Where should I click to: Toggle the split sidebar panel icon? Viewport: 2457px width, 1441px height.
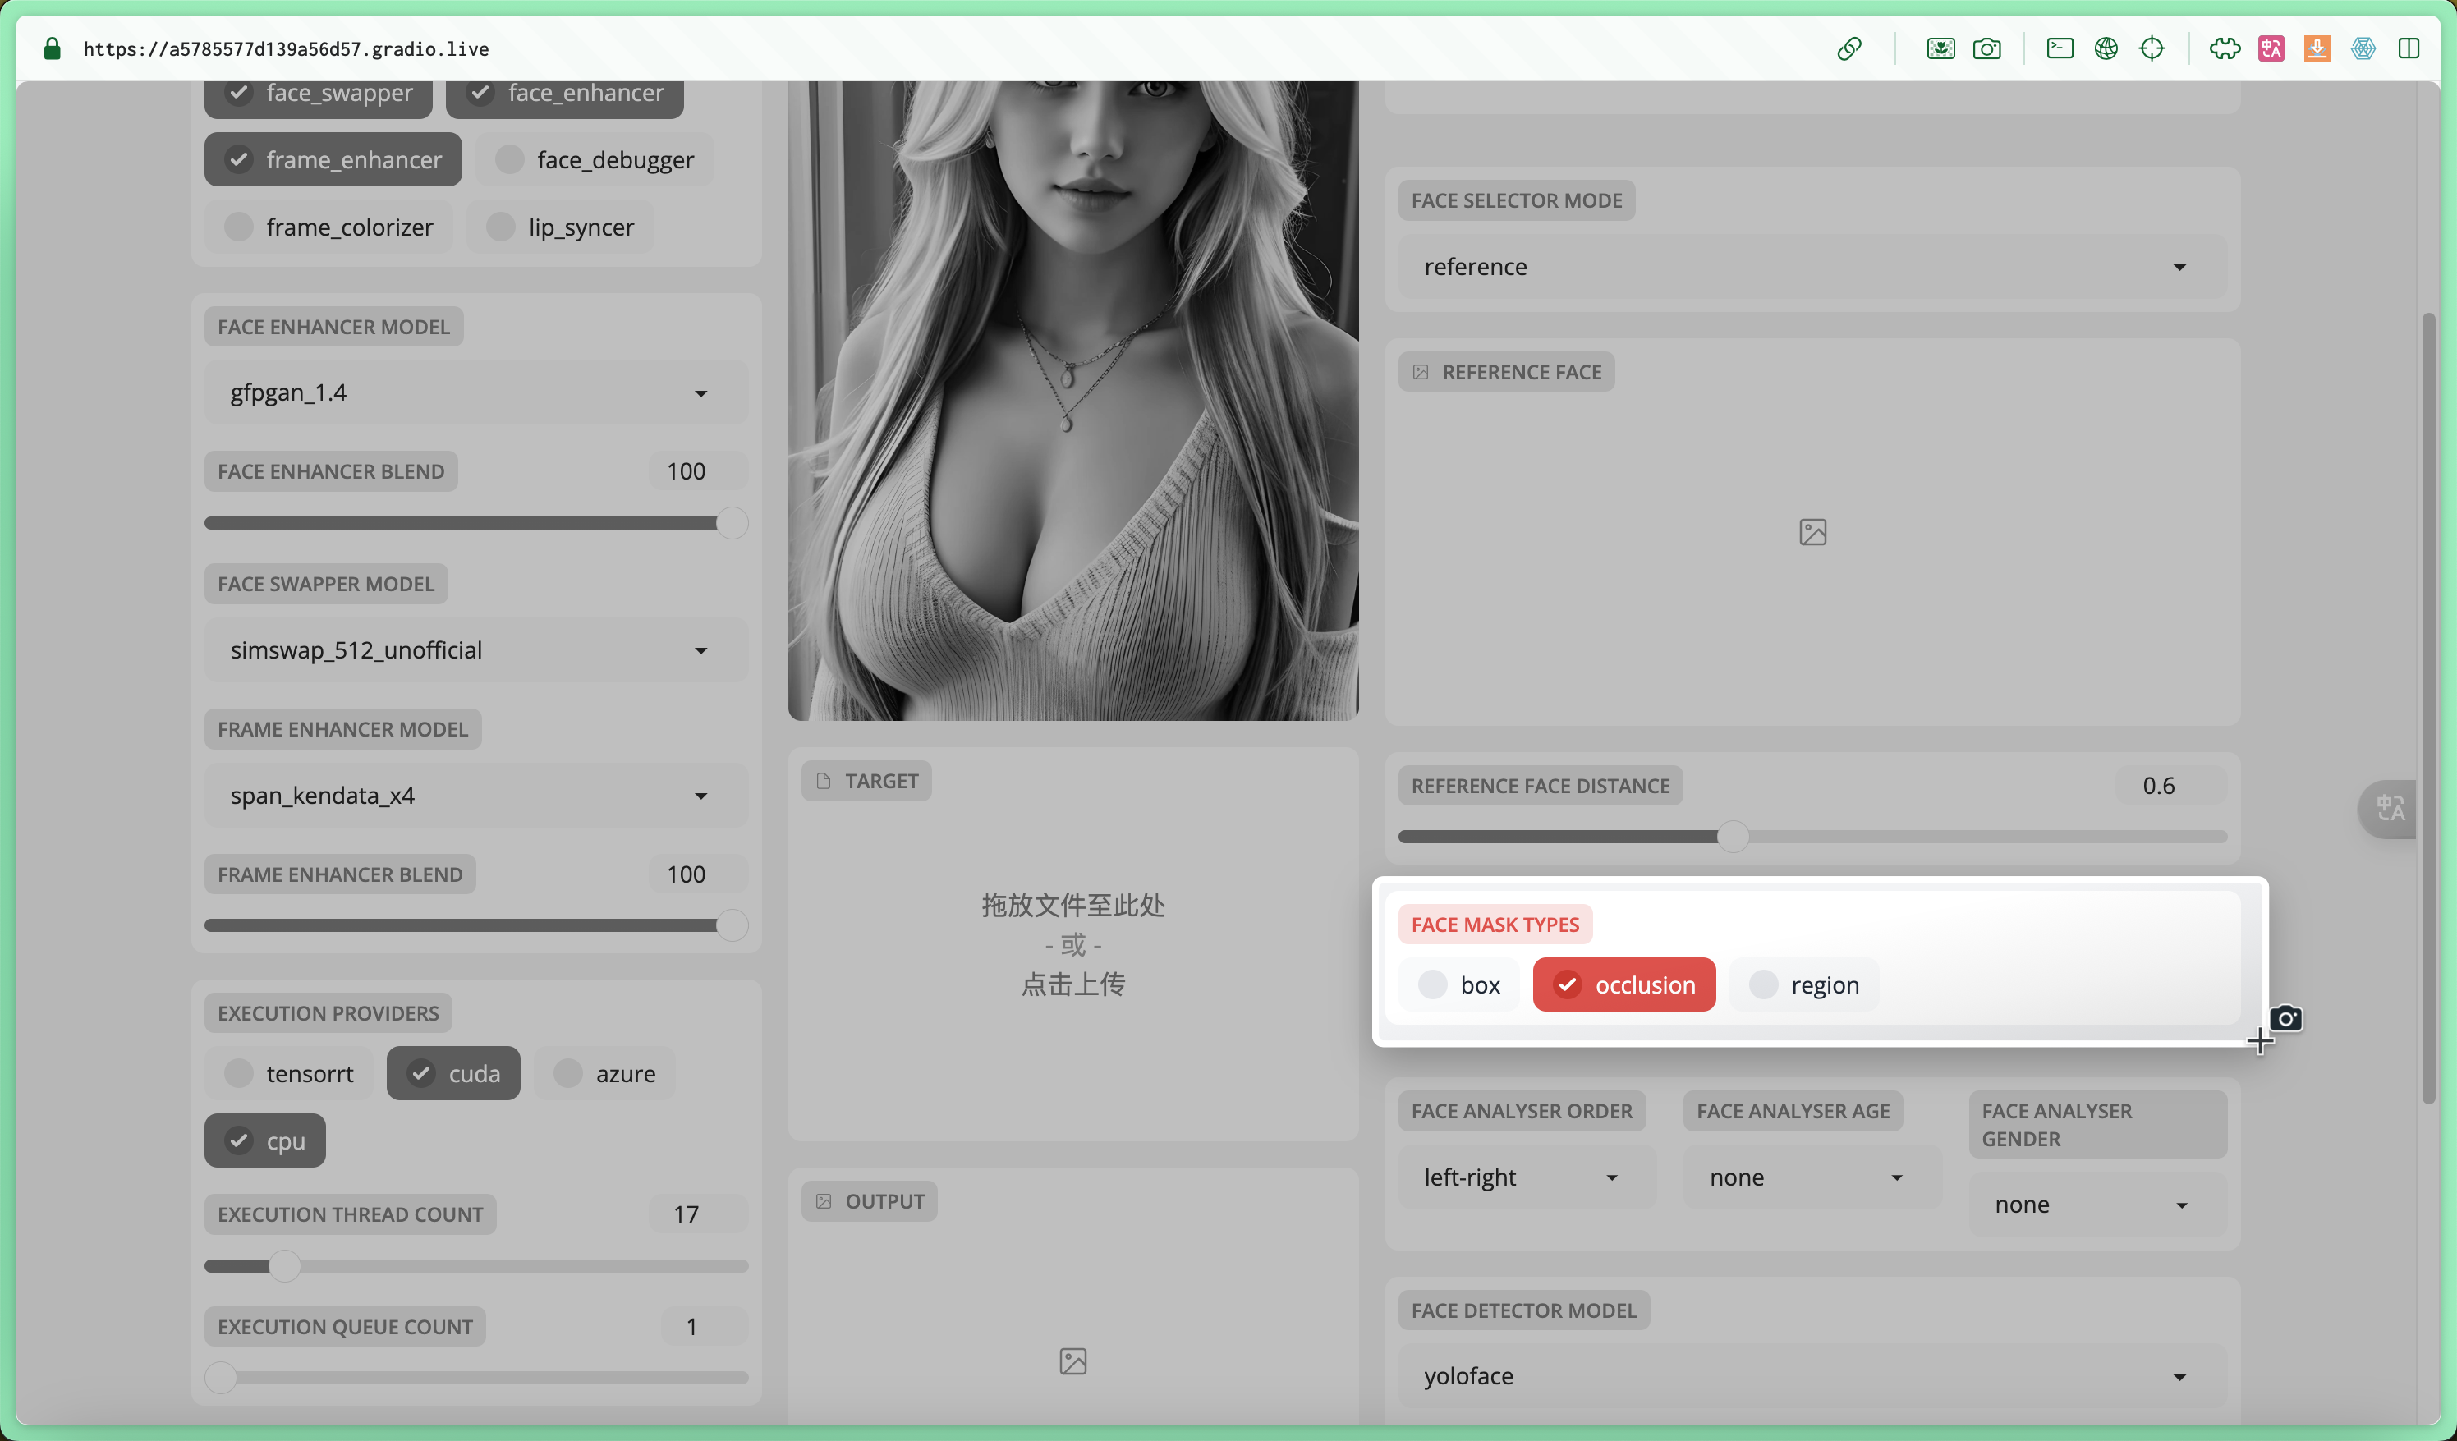click(x=2409, y=48)
